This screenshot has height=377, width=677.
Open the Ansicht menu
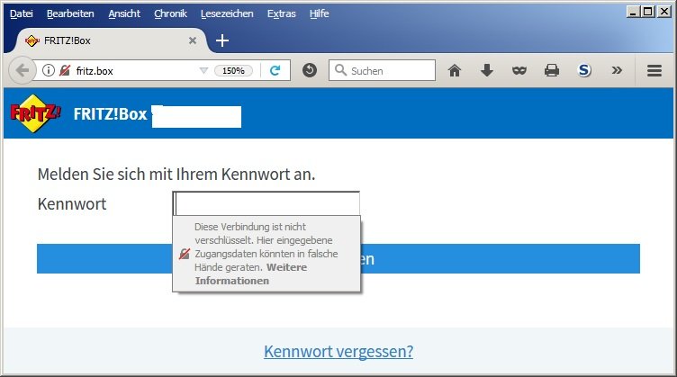[x=124, y=13]
